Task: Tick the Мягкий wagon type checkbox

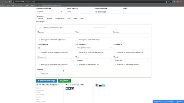Action: click(x=71, y=18)
